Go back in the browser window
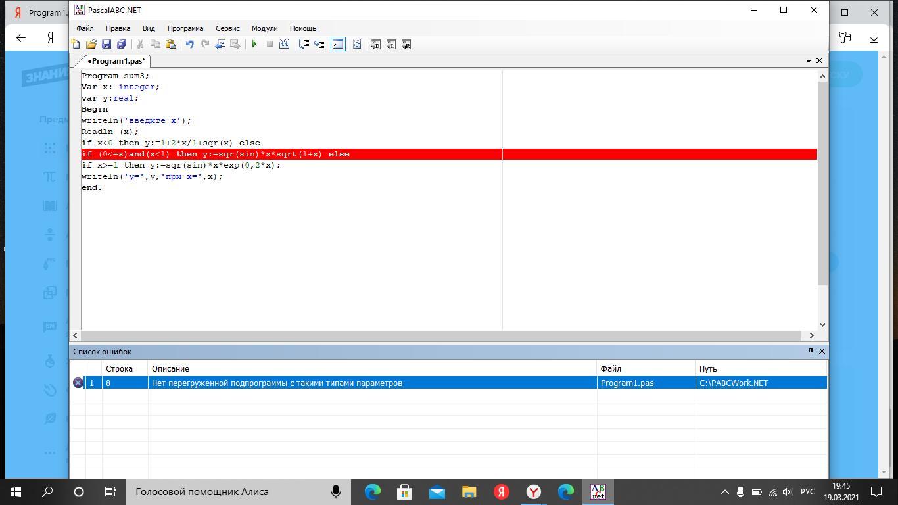The image size is (898, 505). 21,37
